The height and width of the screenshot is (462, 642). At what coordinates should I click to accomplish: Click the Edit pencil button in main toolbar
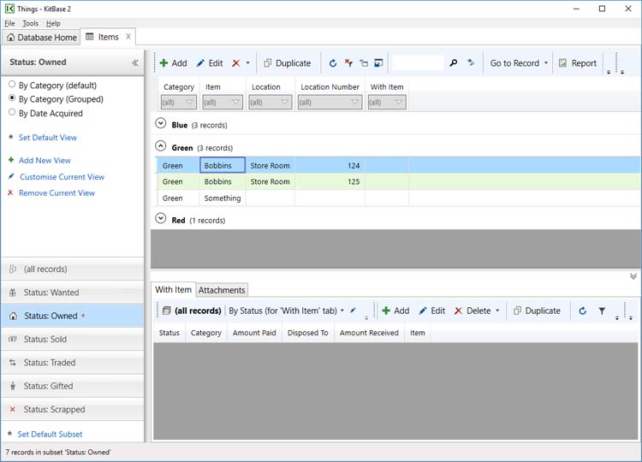click(x=209, y=63)
